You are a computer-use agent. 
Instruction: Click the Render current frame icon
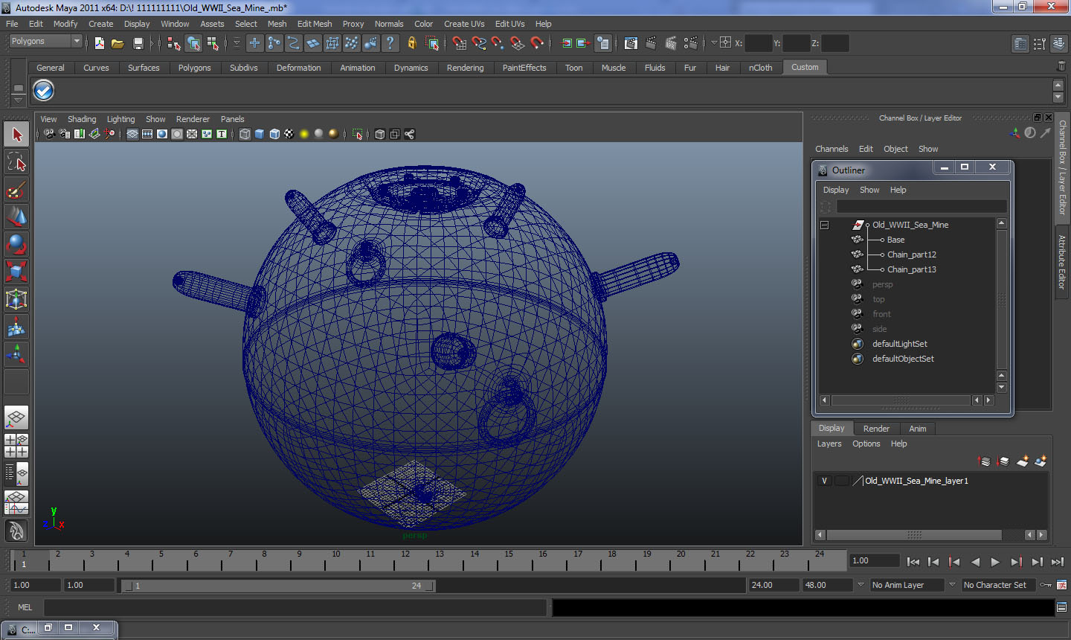tap(650, 43)
